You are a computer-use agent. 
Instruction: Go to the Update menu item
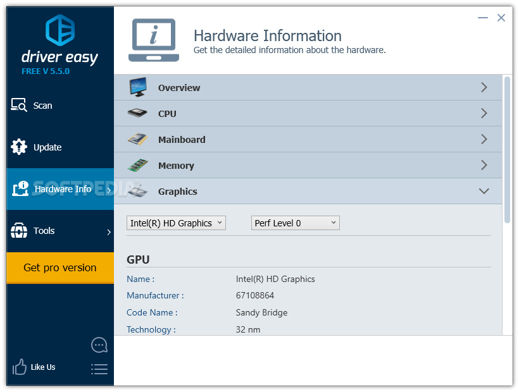click(60, 147)
